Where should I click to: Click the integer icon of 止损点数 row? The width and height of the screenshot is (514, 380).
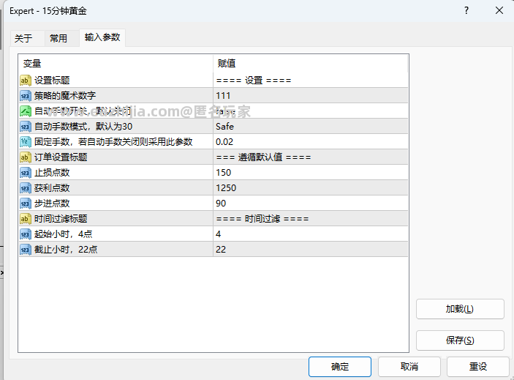click(26, 173)
